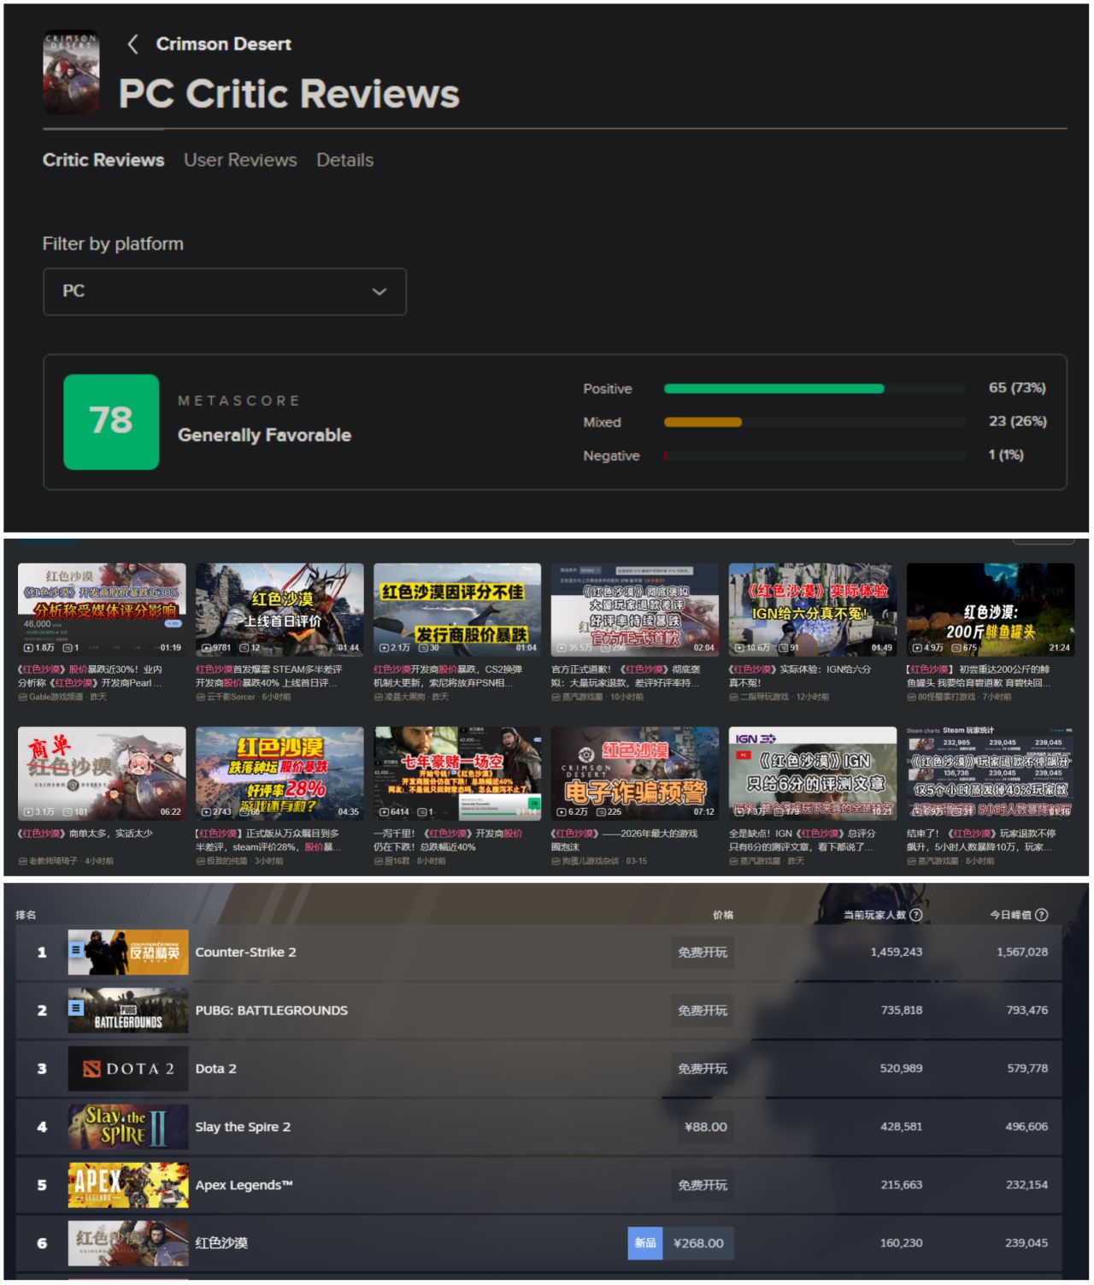Viewport: 1094px width, 1285px height.
Task: Play the 七年豪赌一场空 video thumbnail
Action: [x=457, y=774]
